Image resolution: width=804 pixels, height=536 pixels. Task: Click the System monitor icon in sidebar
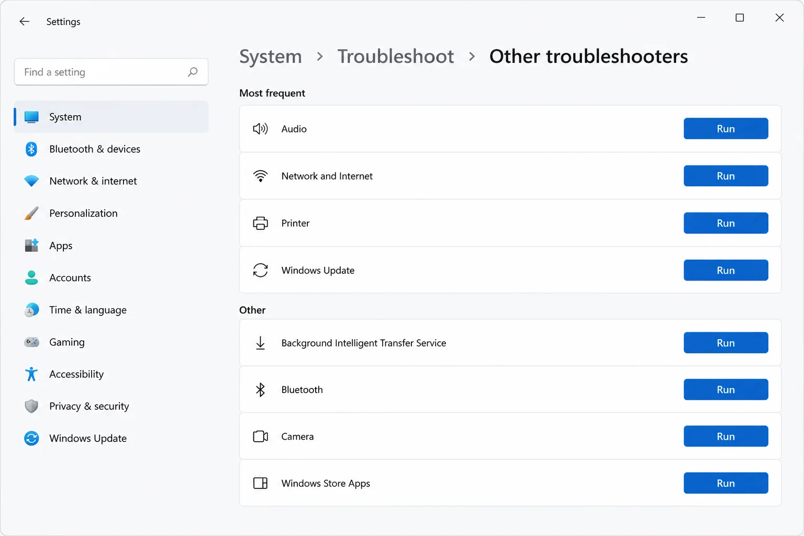tap(31, 117)
